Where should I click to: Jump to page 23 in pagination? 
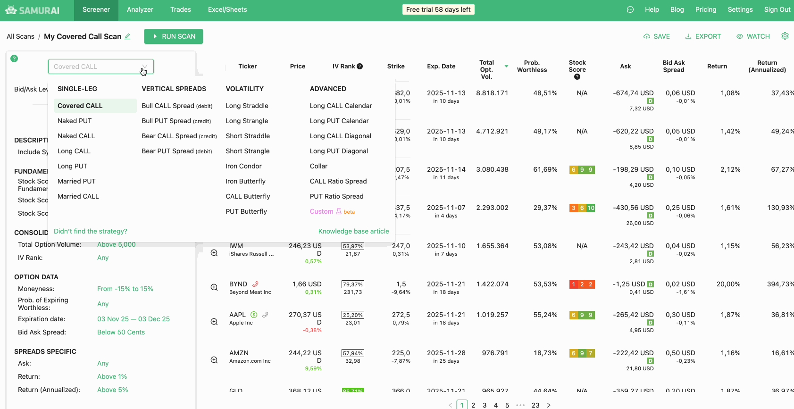click(x=535, y=405)
